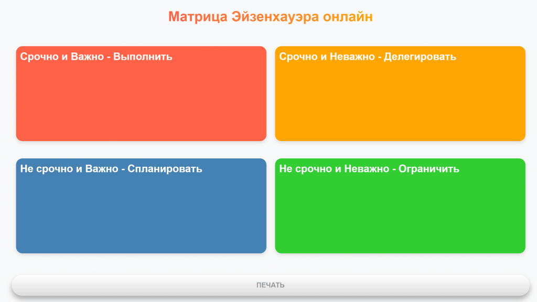Click the 'Матрица Эйзенхауэра онлайн' page title

tap(270, 16)
